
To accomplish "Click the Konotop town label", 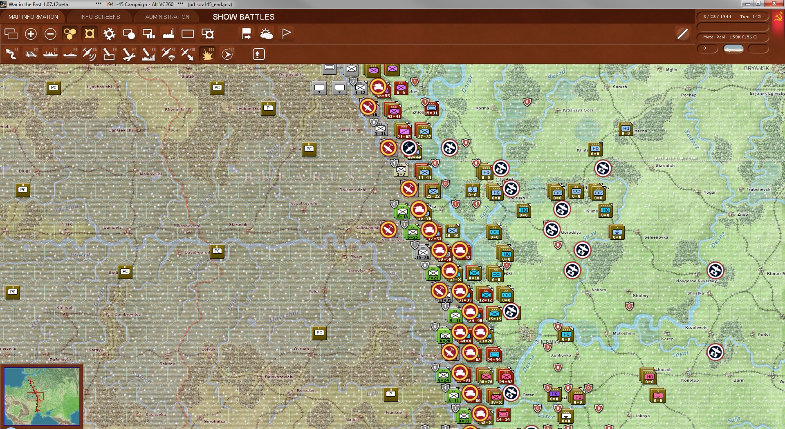I will pos(690,380).
